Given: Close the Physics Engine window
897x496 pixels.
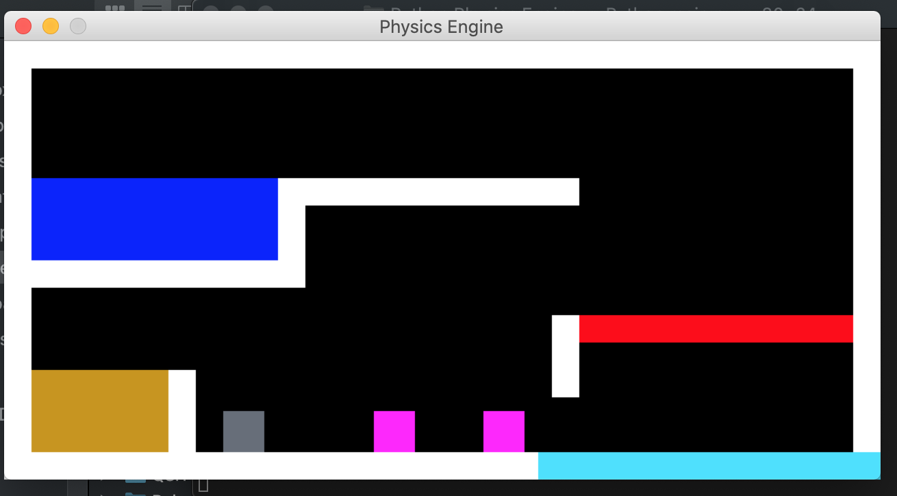Looking at the screenshot, I should coord(23,27).
